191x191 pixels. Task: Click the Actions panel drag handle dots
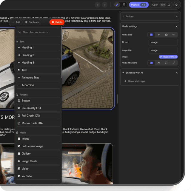pyautogui.click(x=123, y=17)
